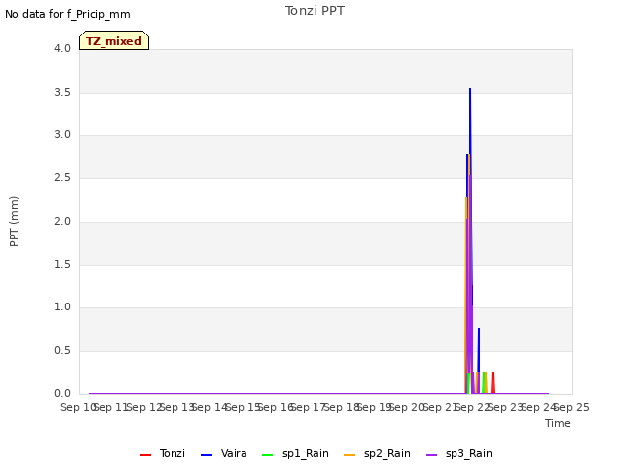Click the 1.5 y-axis tick label
Image resolution: width=631 pixels, height=473 pixels.
[x=63, y=265]
